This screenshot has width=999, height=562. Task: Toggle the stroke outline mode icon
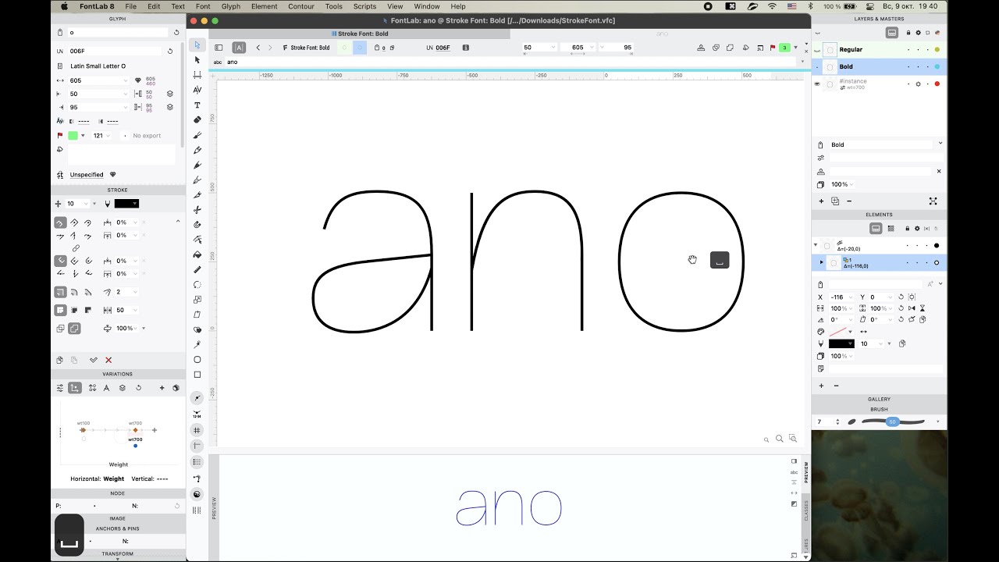(74, 329)
